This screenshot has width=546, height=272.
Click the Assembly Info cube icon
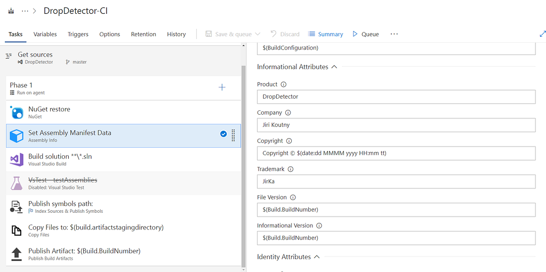[x=17, y=136]
